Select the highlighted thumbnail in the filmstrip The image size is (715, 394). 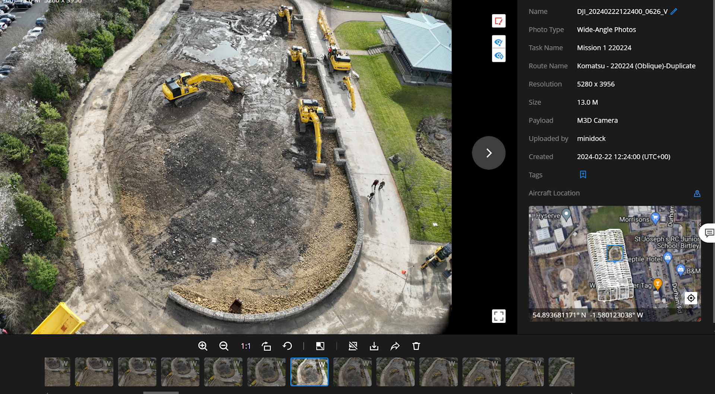[x=309, y=372]
